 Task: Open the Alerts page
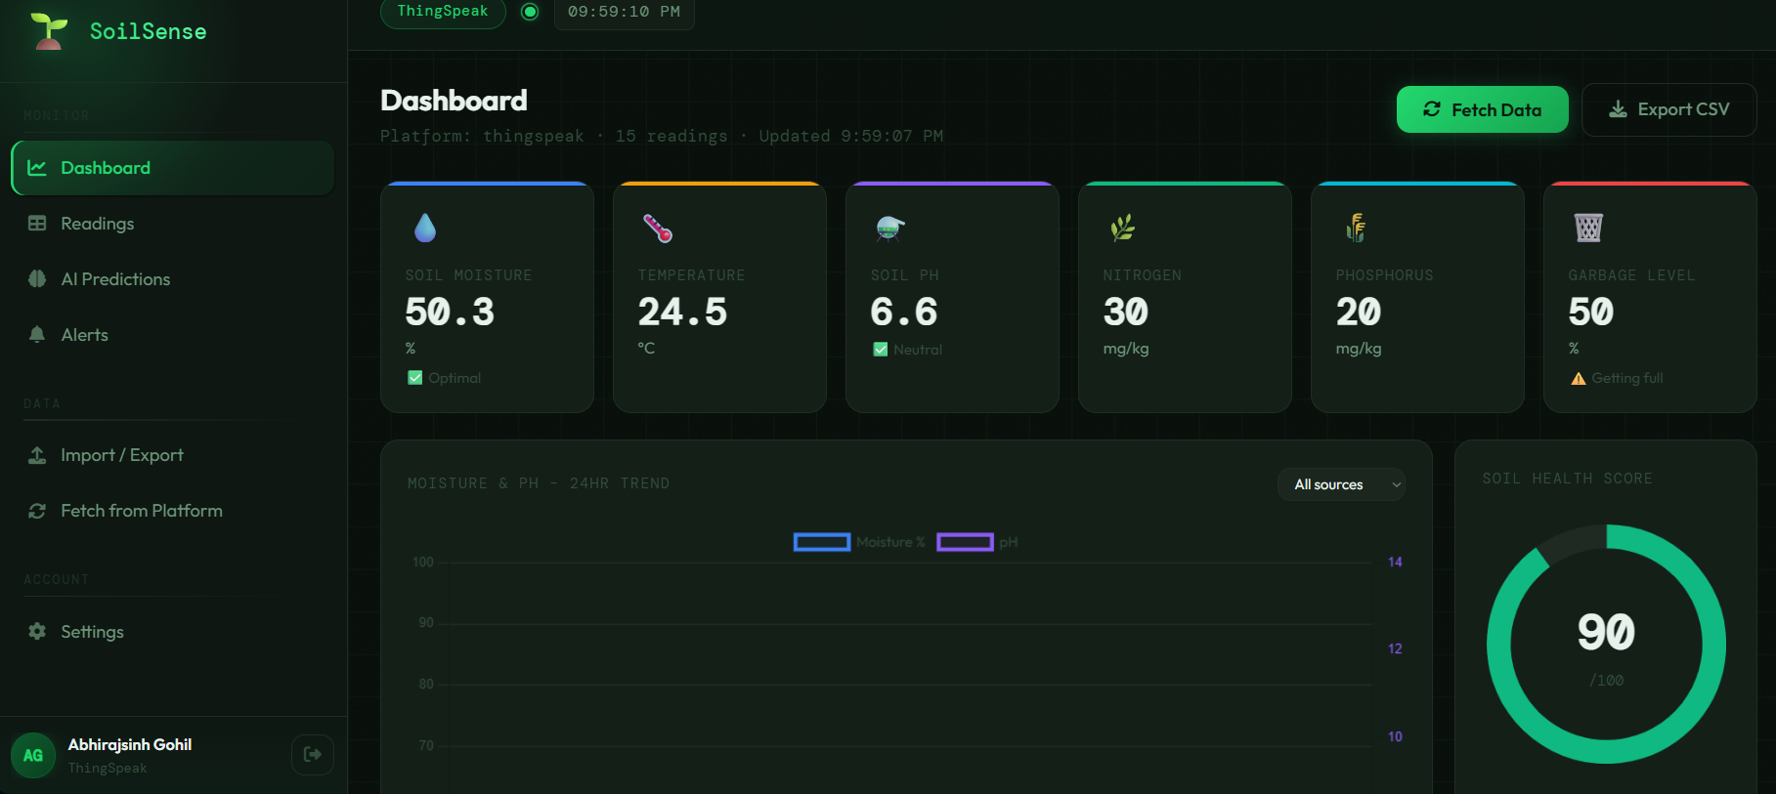[173, 335]
